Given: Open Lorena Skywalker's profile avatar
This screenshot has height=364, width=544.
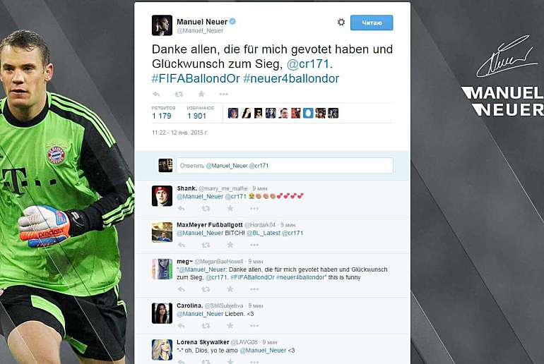Looking at the screenshot, I should [162, 350].
